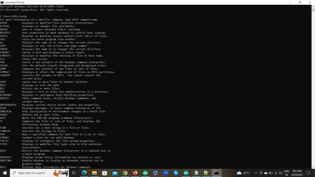
Task: Launch Google Chrome from the taskbar
Action: [125, 173]
